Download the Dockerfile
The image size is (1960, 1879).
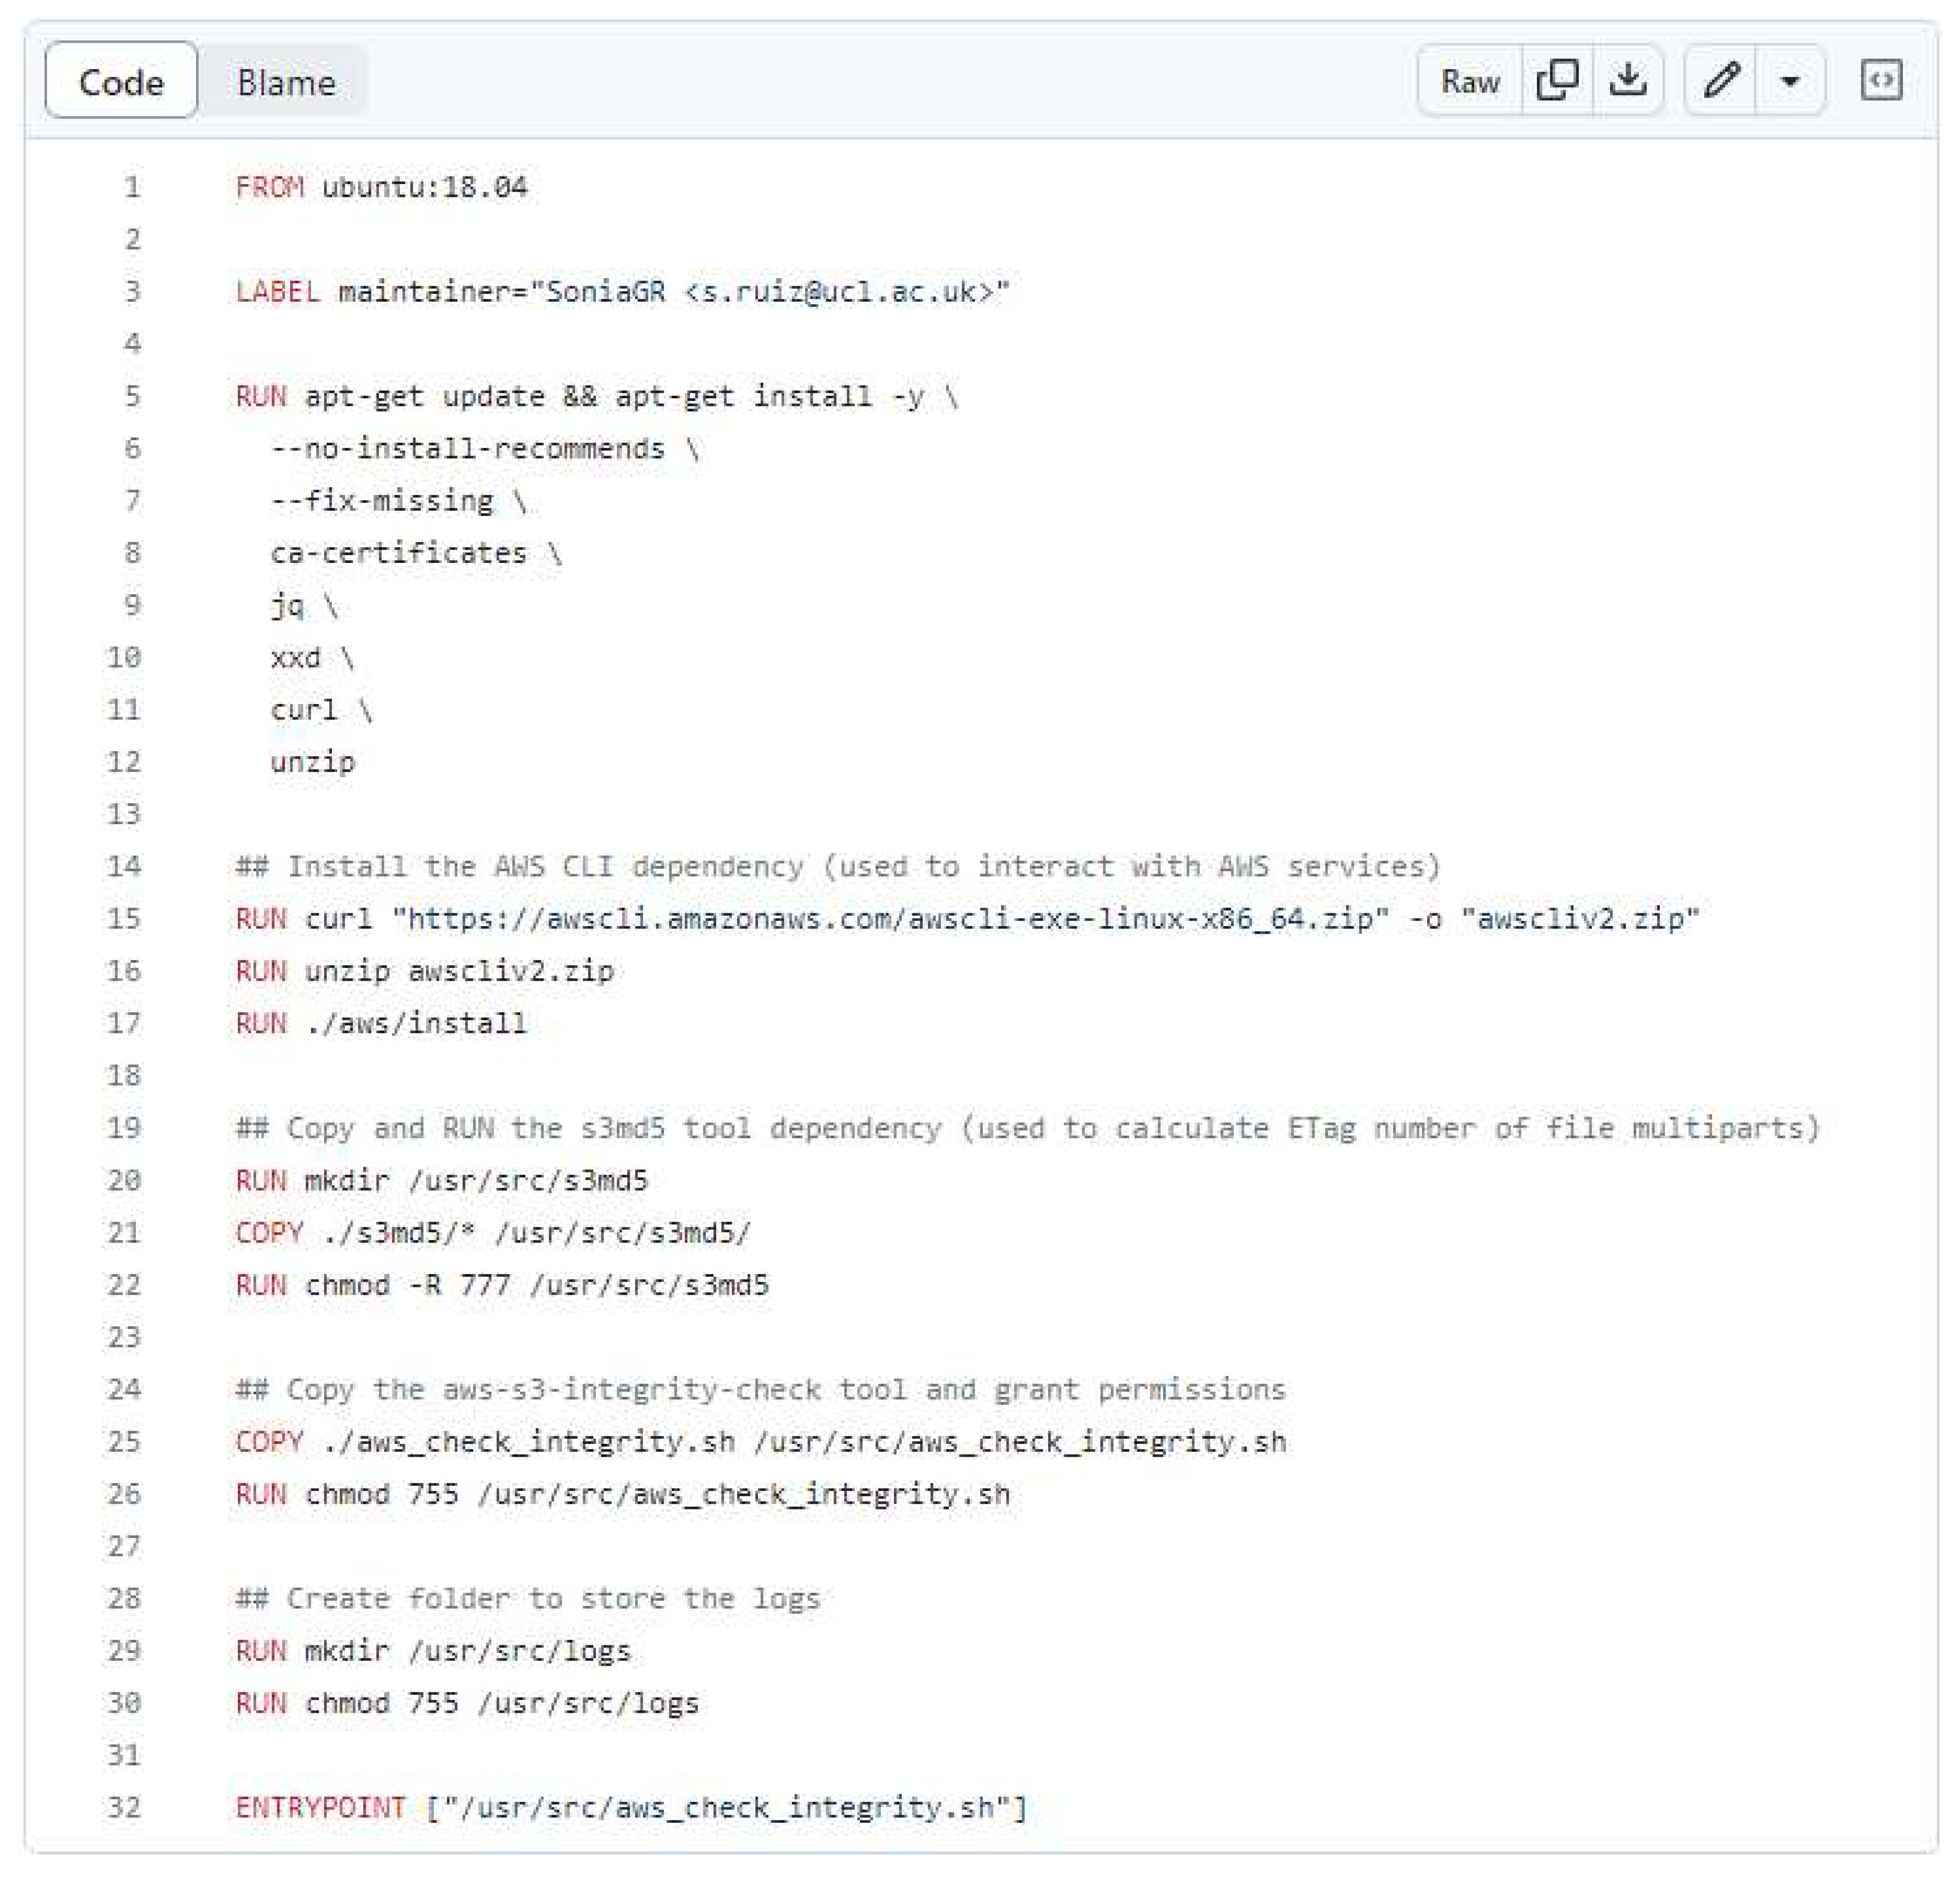click(x=1628, y=82)
